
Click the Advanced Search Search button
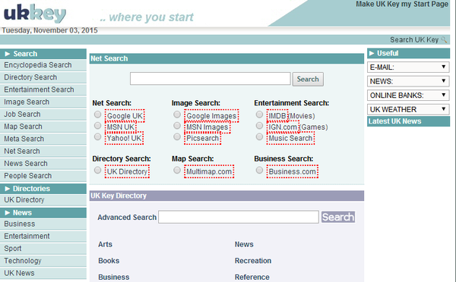pyautogui.click(x=338, y=217)
